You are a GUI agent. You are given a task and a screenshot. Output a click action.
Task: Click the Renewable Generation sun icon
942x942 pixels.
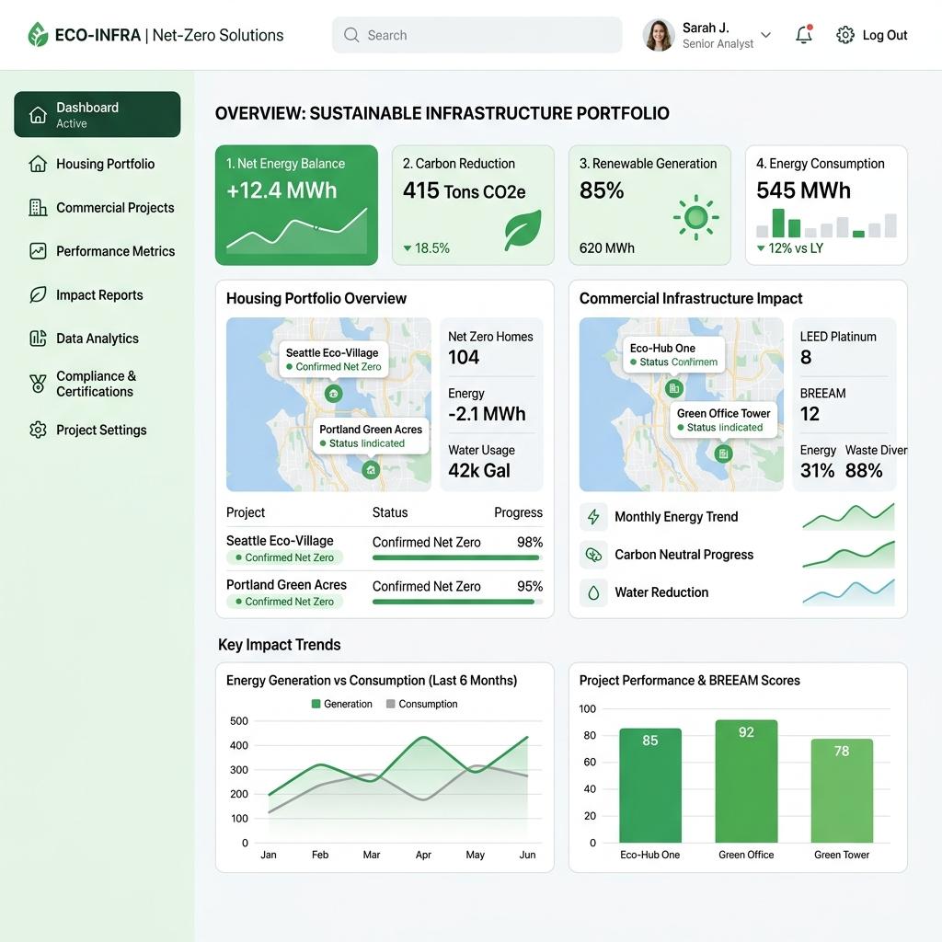tap(695, 217)
